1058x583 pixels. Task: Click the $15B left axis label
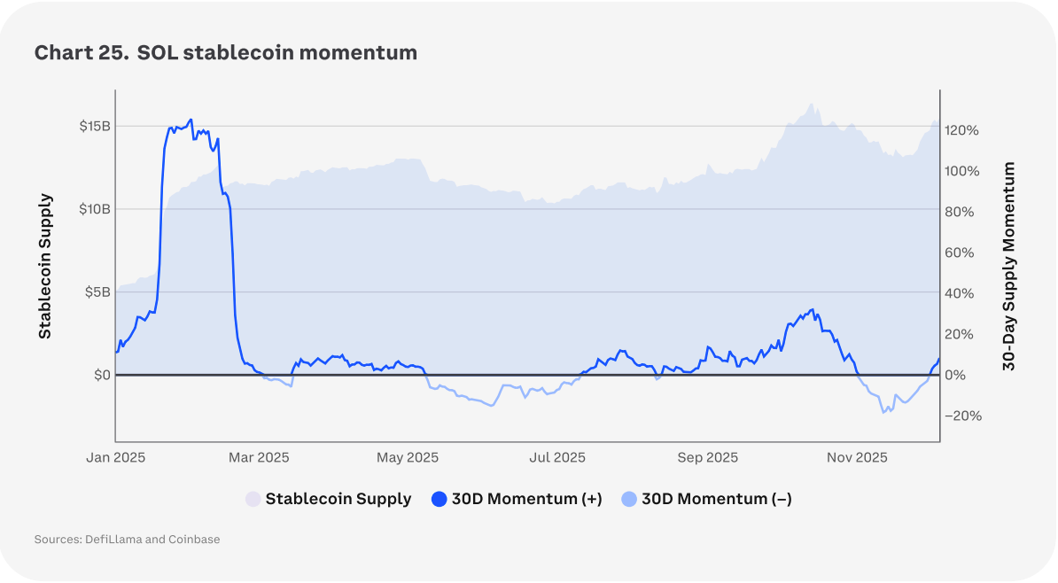pos(94,126)
